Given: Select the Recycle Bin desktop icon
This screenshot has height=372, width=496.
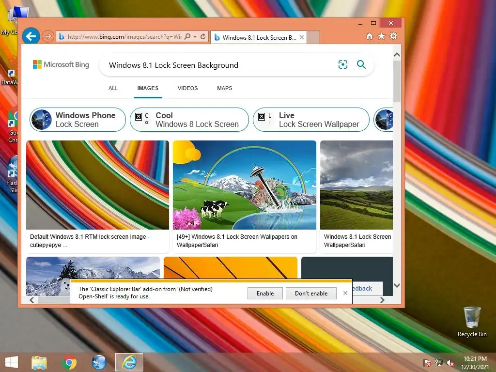Looking at the screenshot, I should 472,322.
